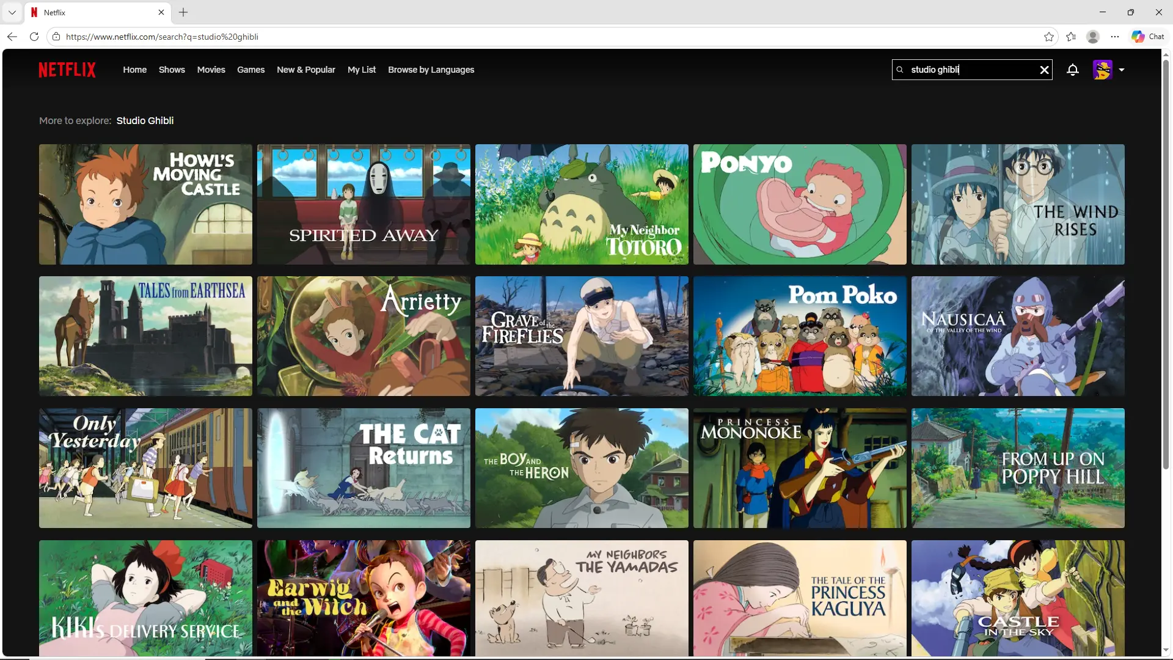Open browser profile account icon

(x=1093, y=37)
